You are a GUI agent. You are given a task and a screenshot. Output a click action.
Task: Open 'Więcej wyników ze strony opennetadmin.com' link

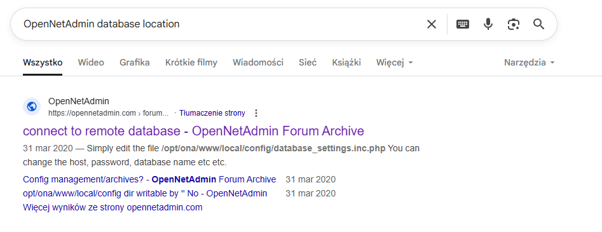pos(113,207)
